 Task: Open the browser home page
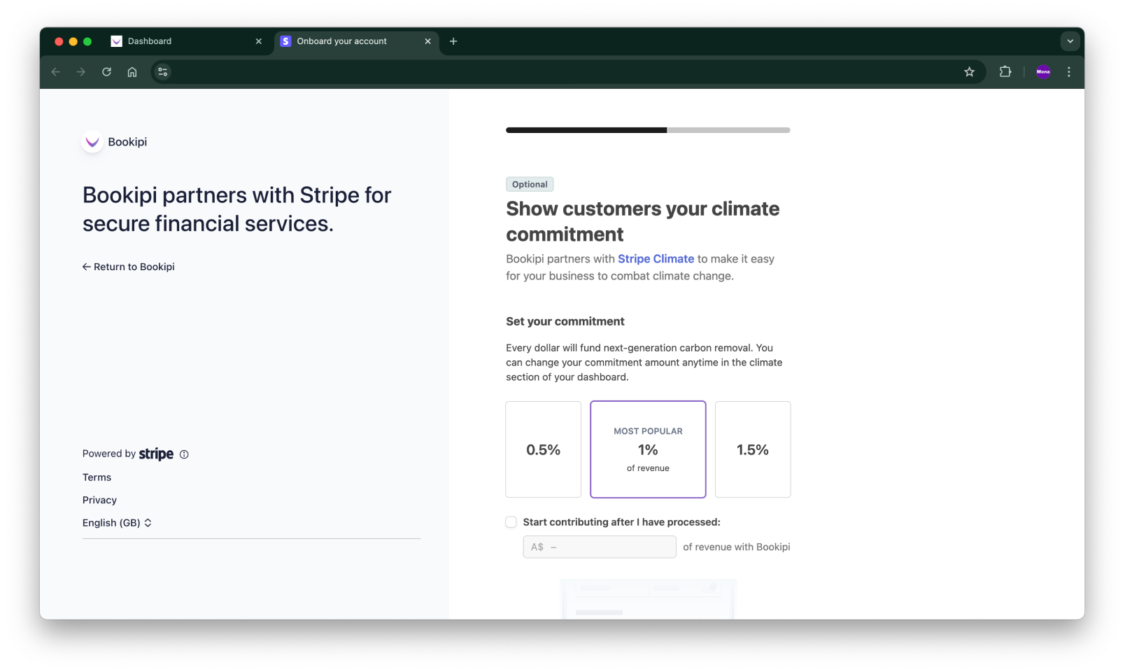[132, 71]
